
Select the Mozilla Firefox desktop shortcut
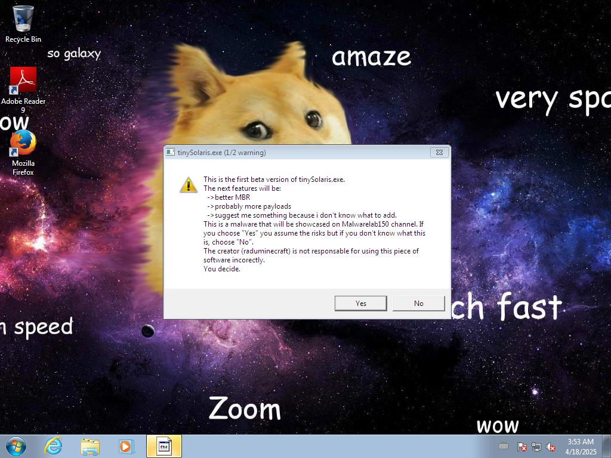(x=23, y=153)
